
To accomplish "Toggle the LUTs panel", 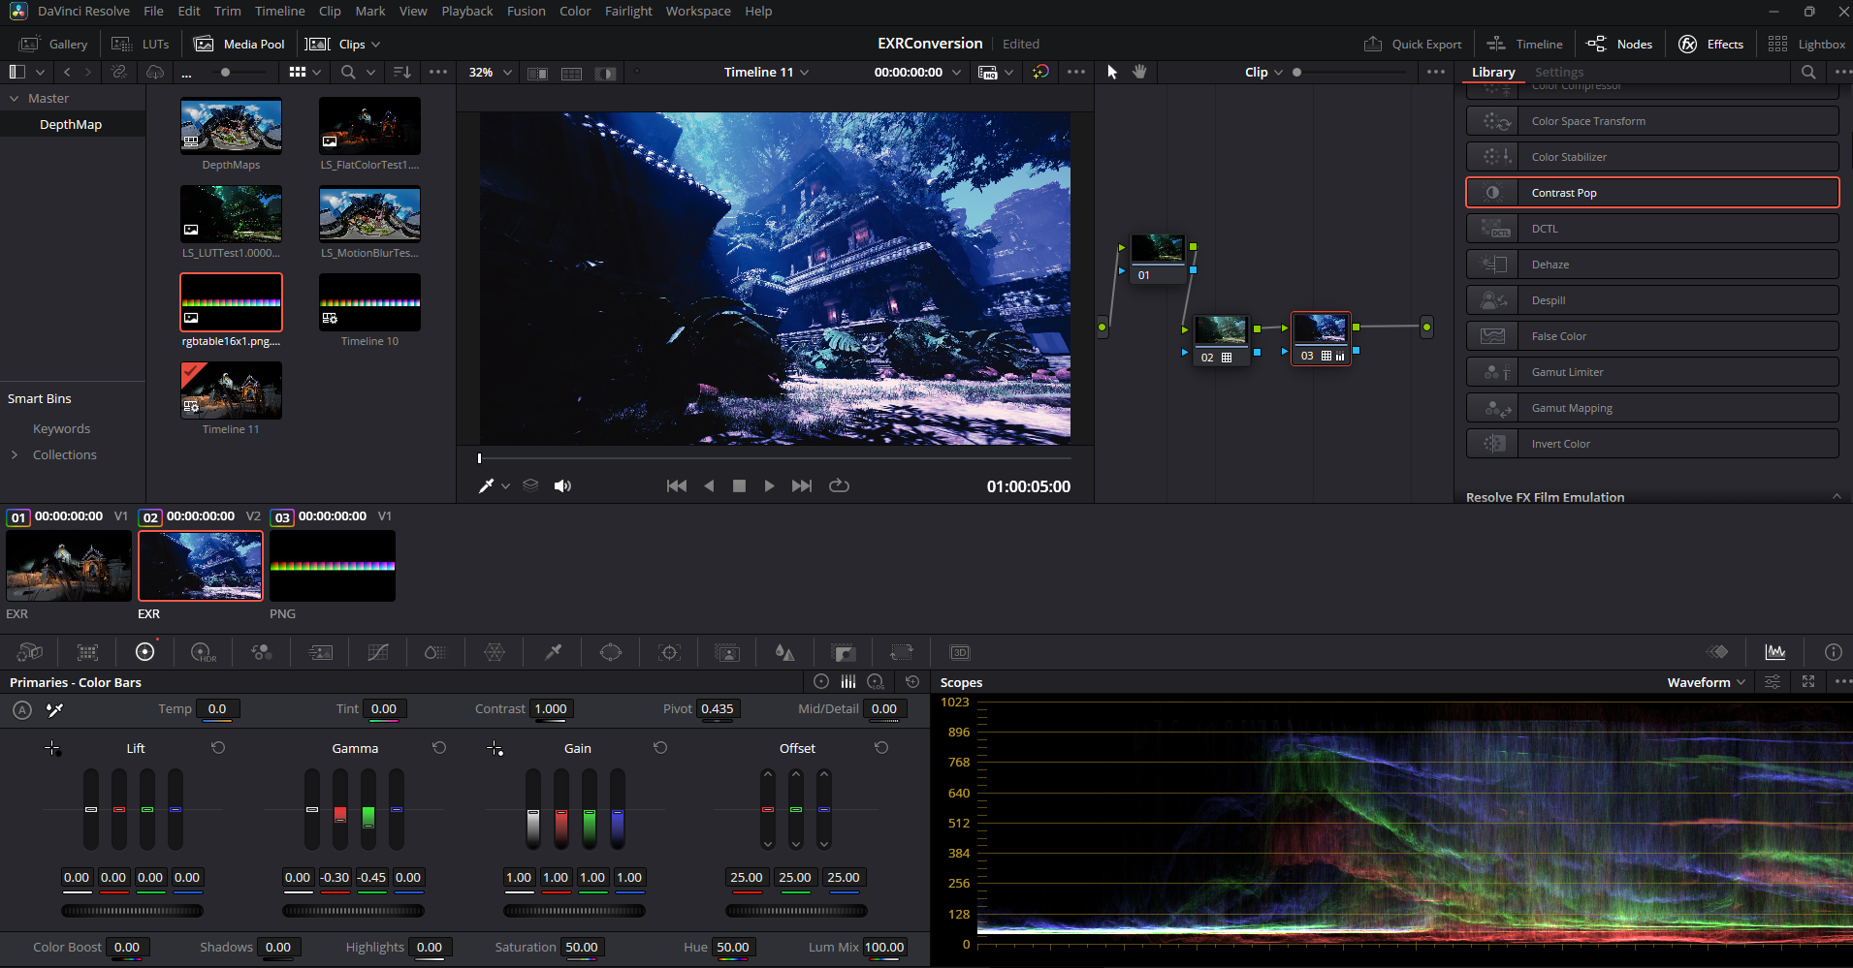I will (x=141, y=44).
